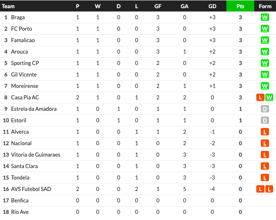The image size is (276, 220).
Task: Click the Team column header
Action: 8,6
